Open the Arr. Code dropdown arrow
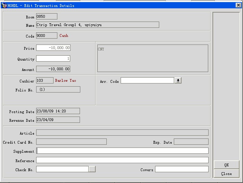Image resolution: width=243 pixels, height=183 pixels. coord(178,80)
